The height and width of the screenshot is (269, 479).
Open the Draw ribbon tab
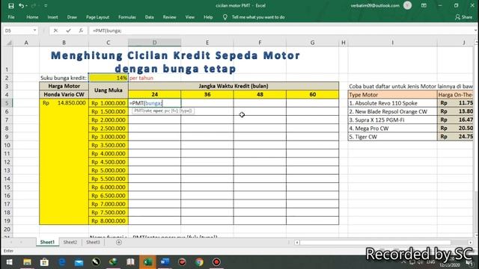tap(72, 17)
